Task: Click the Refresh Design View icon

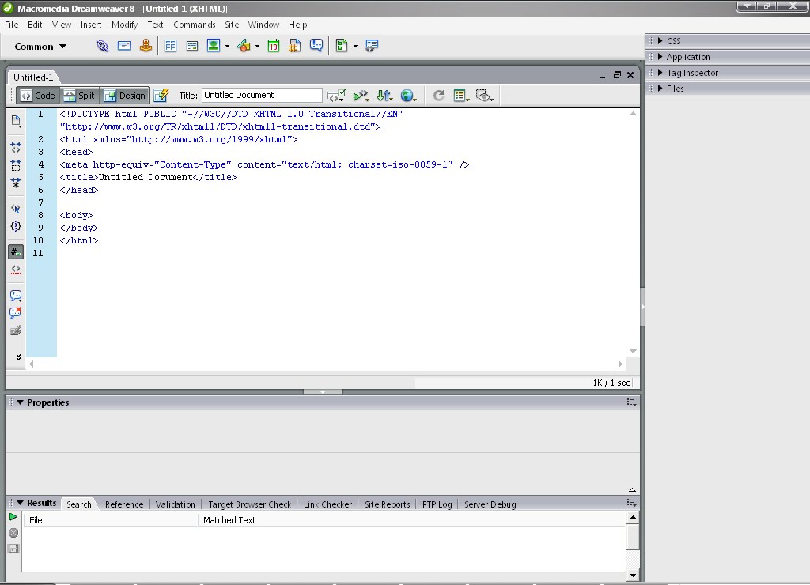Action: click(438, 96)
